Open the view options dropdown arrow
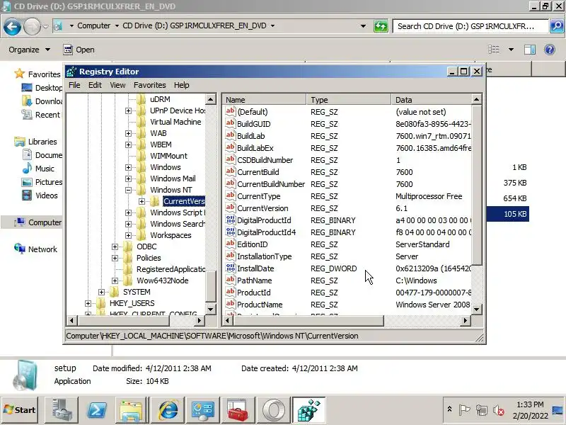The image size is (566, 425). 511,50
